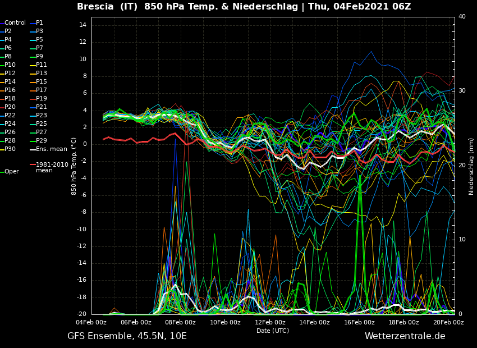Click the 'P22' legend entry
The width and height of the screenshot is (477, 348).
pyautogui.click(x=8, y=115)
